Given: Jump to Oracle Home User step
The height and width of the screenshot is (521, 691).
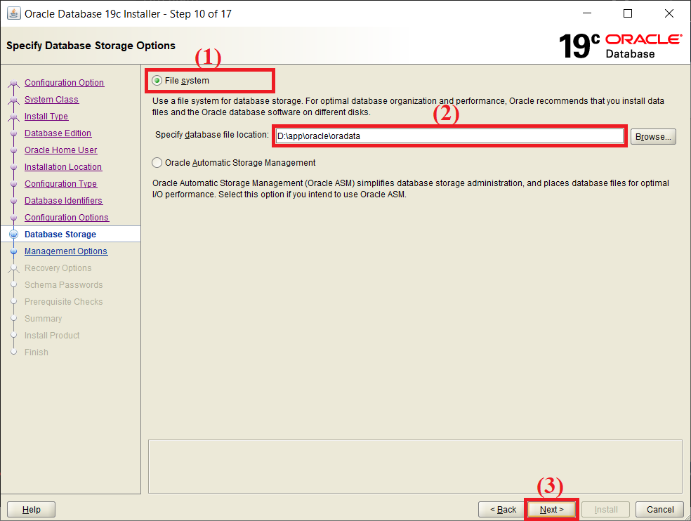Looking at the screenshot, I should [61, 150].
